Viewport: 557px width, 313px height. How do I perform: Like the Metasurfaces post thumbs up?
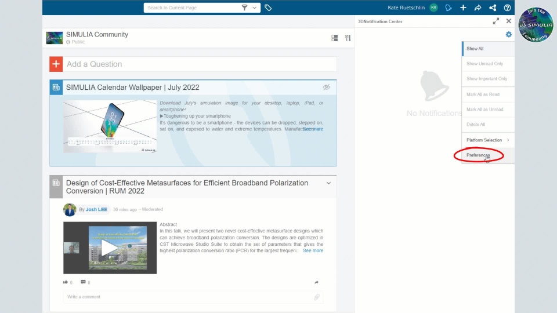pyautogui.click(x=66, y=282)
